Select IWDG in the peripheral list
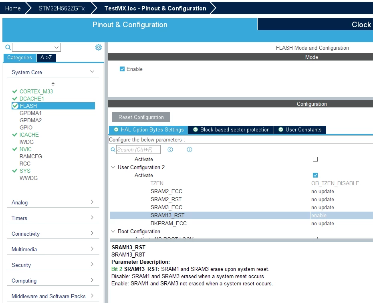This screenshot has height=303, width=373. click(26, 142)
